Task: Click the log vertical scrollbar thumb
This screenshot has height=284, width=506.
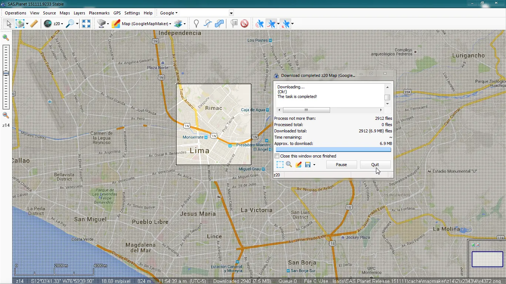Action: (x=387, y=97)
